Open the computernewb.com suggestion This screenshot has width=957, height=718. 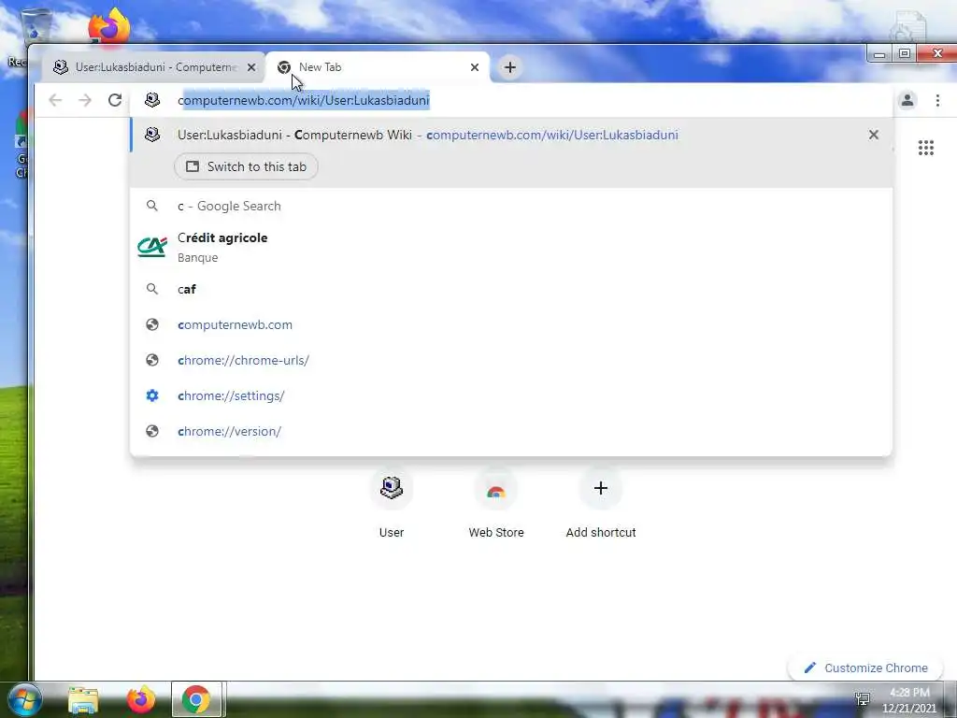[x=511, y=324]
